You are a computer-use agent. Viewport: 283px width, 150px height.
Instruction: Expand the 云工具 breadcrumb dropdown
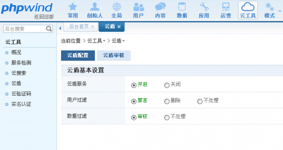[104, 41]
